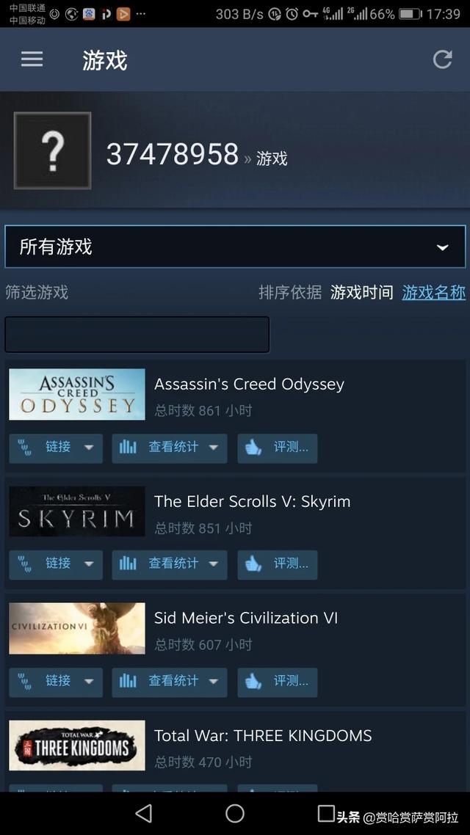Click stats bar icon for Skyrim

point(128,564)
